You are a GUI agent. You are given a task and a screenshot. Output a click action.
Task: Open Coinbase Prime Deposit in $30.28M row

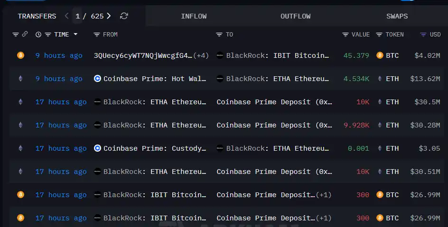click(x=274, y=125)
